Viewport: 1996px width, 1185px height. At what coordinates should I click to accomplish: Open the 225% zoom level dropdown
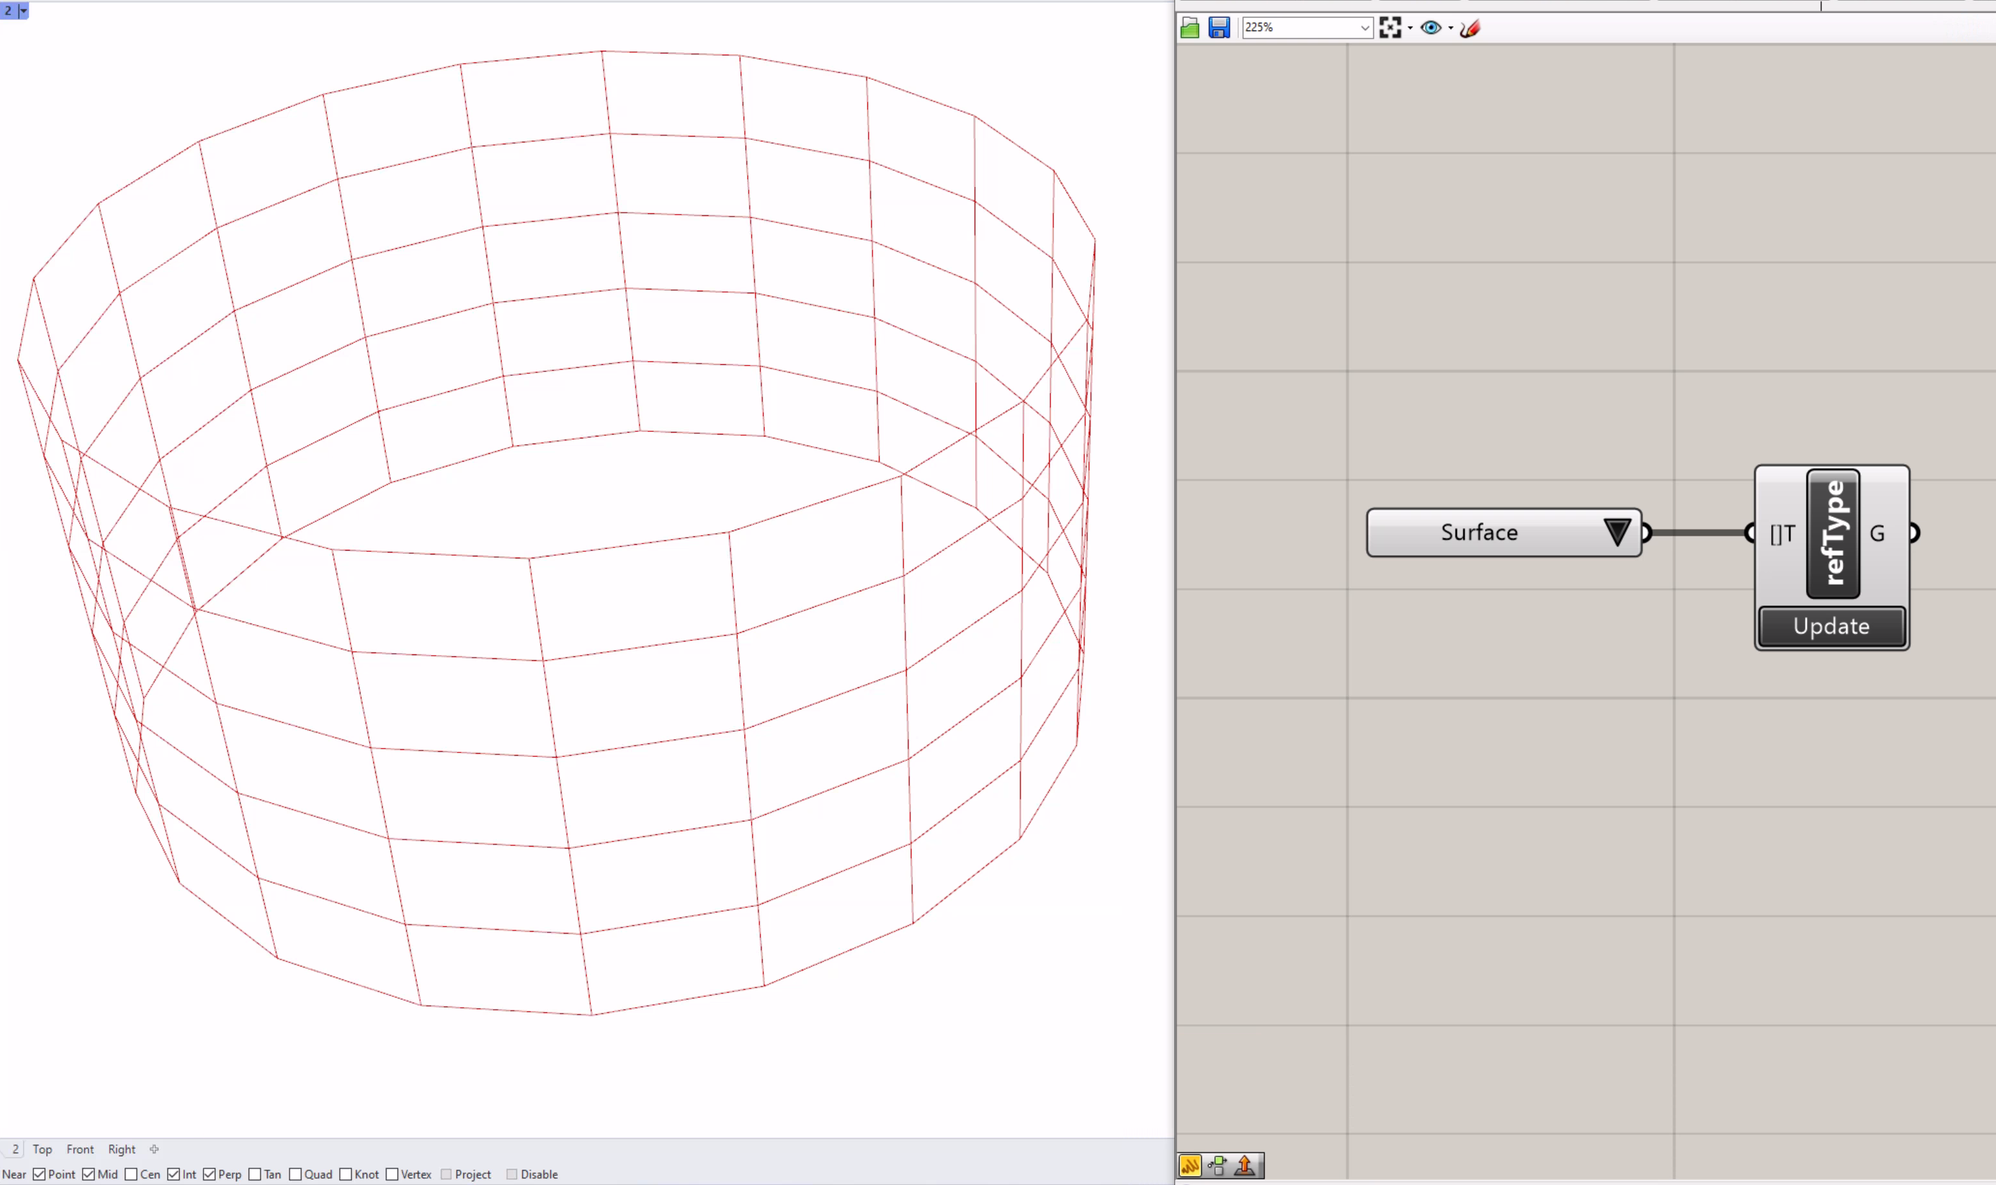[x=1365, y=28]
